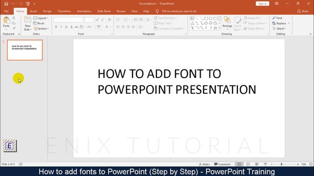Click Start From Beginning presentation icon
The height and width of the screenshot is (176, 314).
click(28, 4)
